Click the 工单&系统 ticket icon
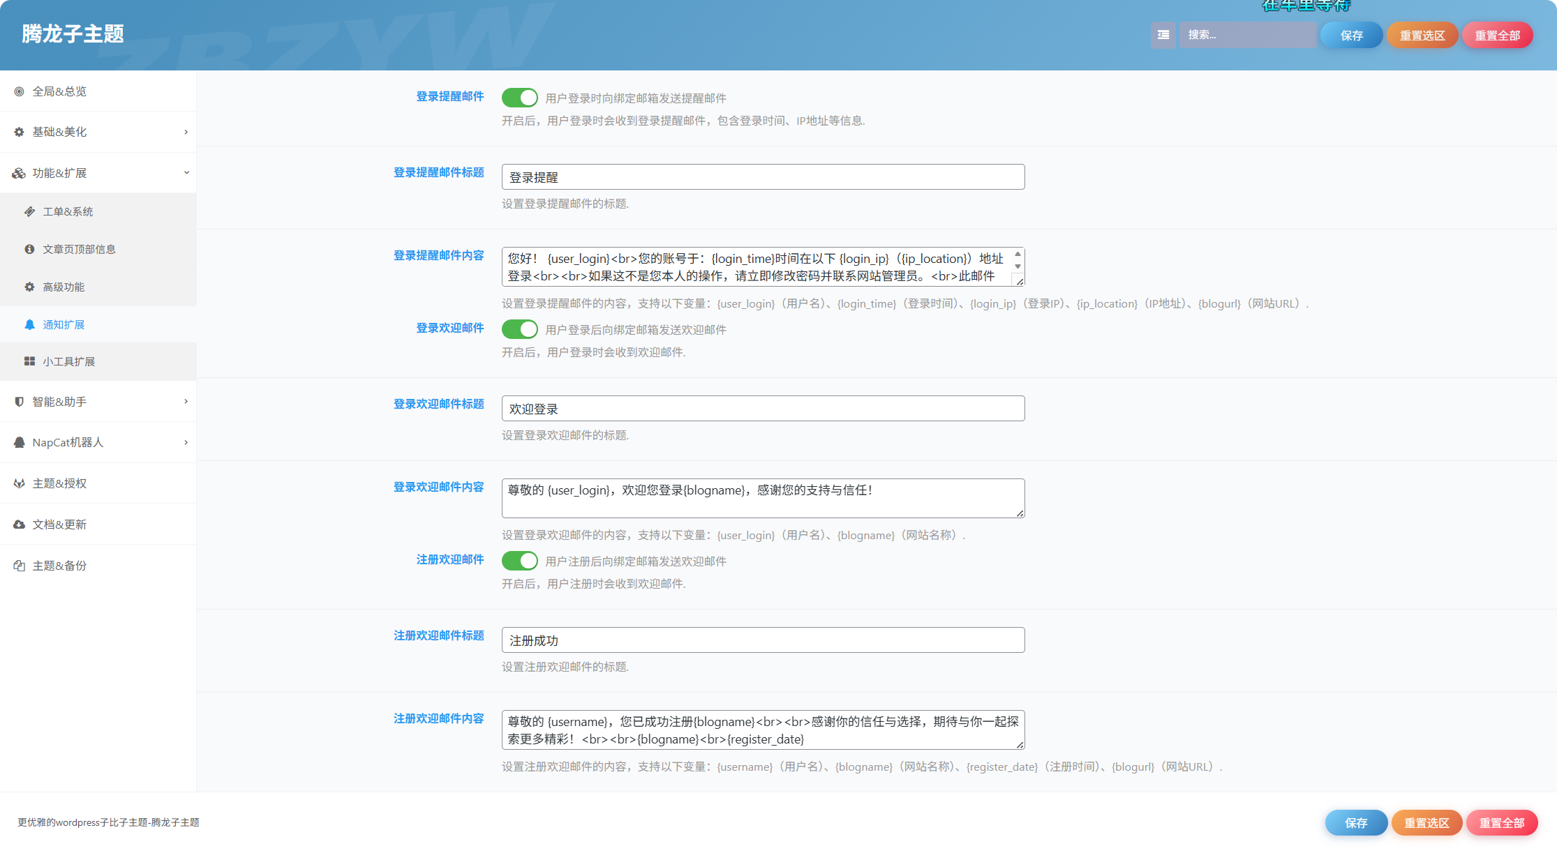 coord(29,211)
